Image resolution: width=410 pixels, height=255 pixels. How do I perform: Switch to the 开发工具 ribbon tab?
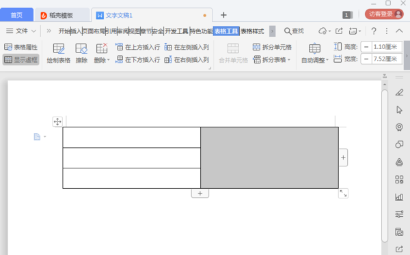point(176,31)
